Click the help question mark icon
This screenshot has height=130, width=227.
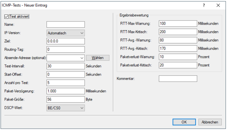[x=204, y=5]
